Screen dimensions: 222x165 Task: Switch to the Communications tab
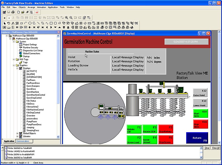(x=22, y=141)
